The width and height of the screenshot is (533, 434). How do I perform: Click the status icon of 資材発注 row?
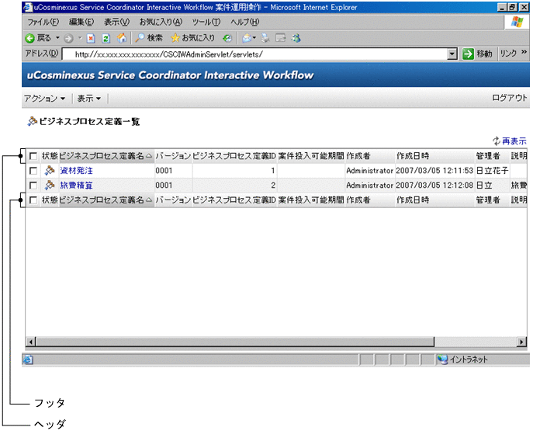click(x=50, y=171)
